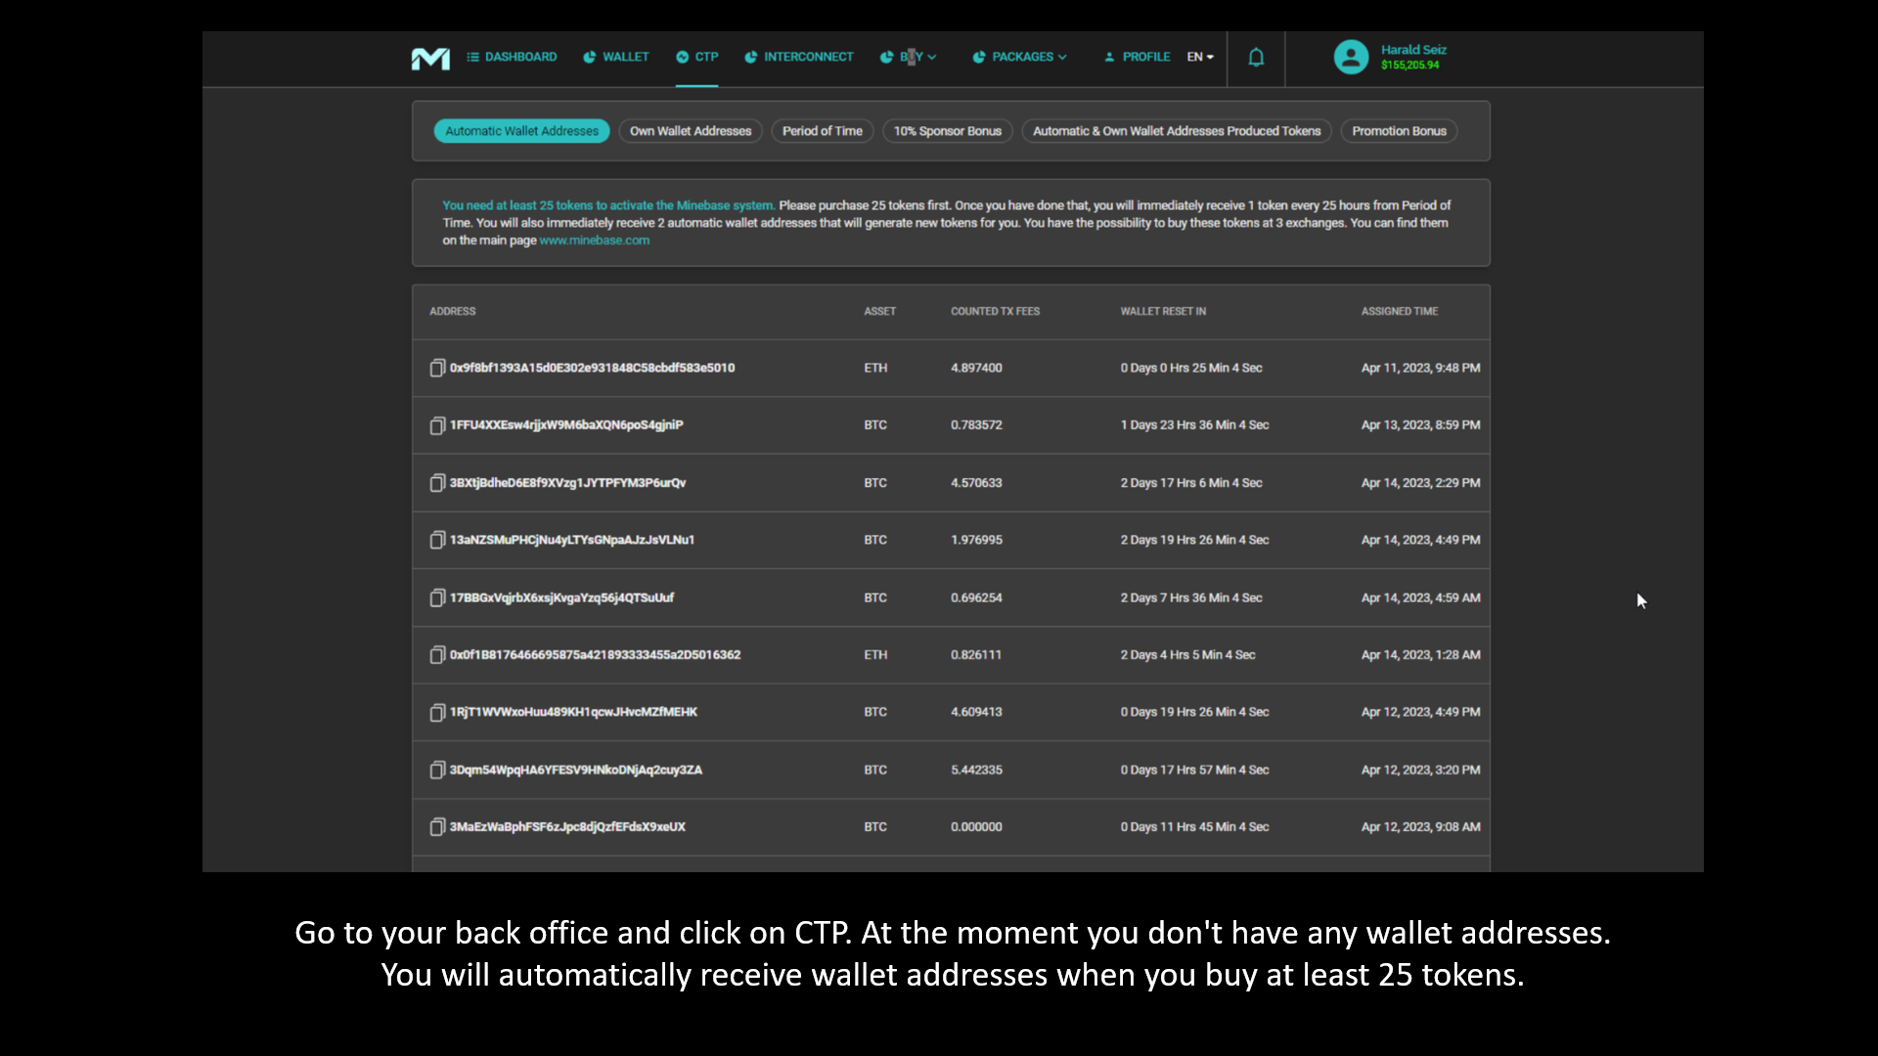Select the Automatic Wallet Addresses tab

pyautogui.click(x=521, y=131)
